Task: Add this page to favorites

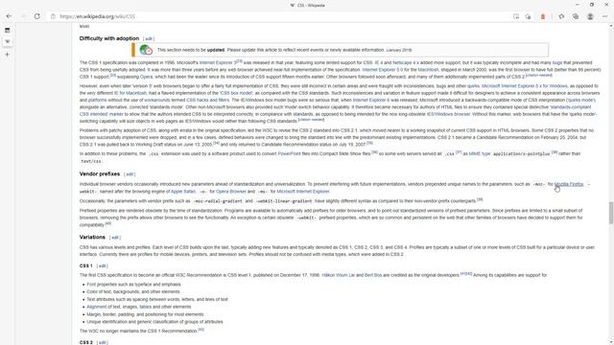Action: (529, 16)
